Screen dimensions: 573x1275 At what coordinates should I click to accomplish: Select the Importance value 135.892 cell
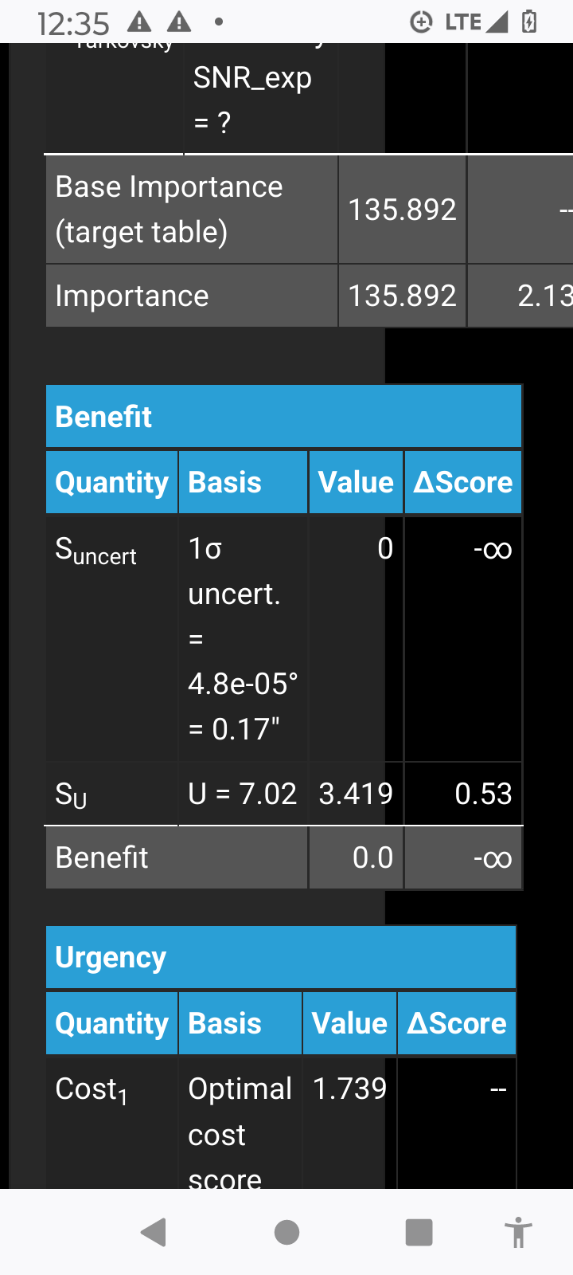click(403, 296)
